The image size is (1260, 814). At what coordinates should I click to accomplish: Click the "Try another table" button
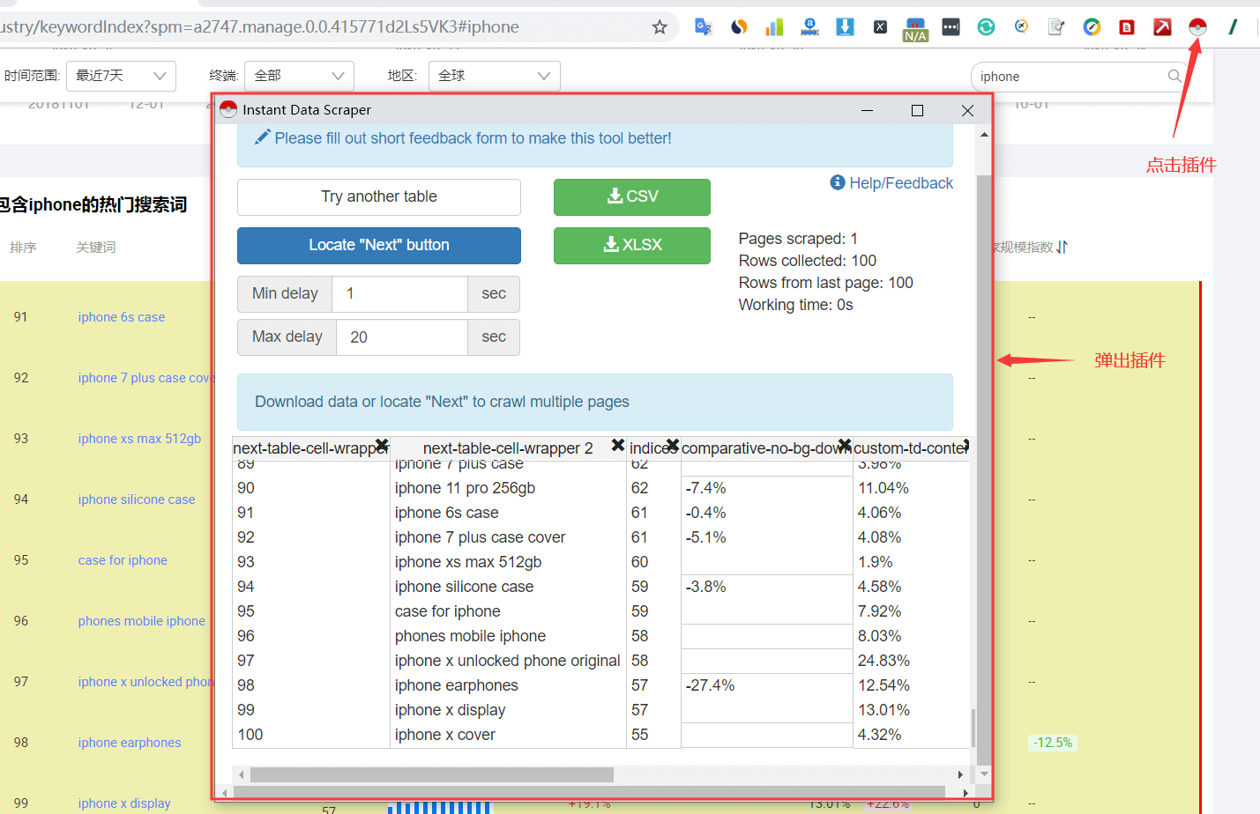[x=378, y=197]
